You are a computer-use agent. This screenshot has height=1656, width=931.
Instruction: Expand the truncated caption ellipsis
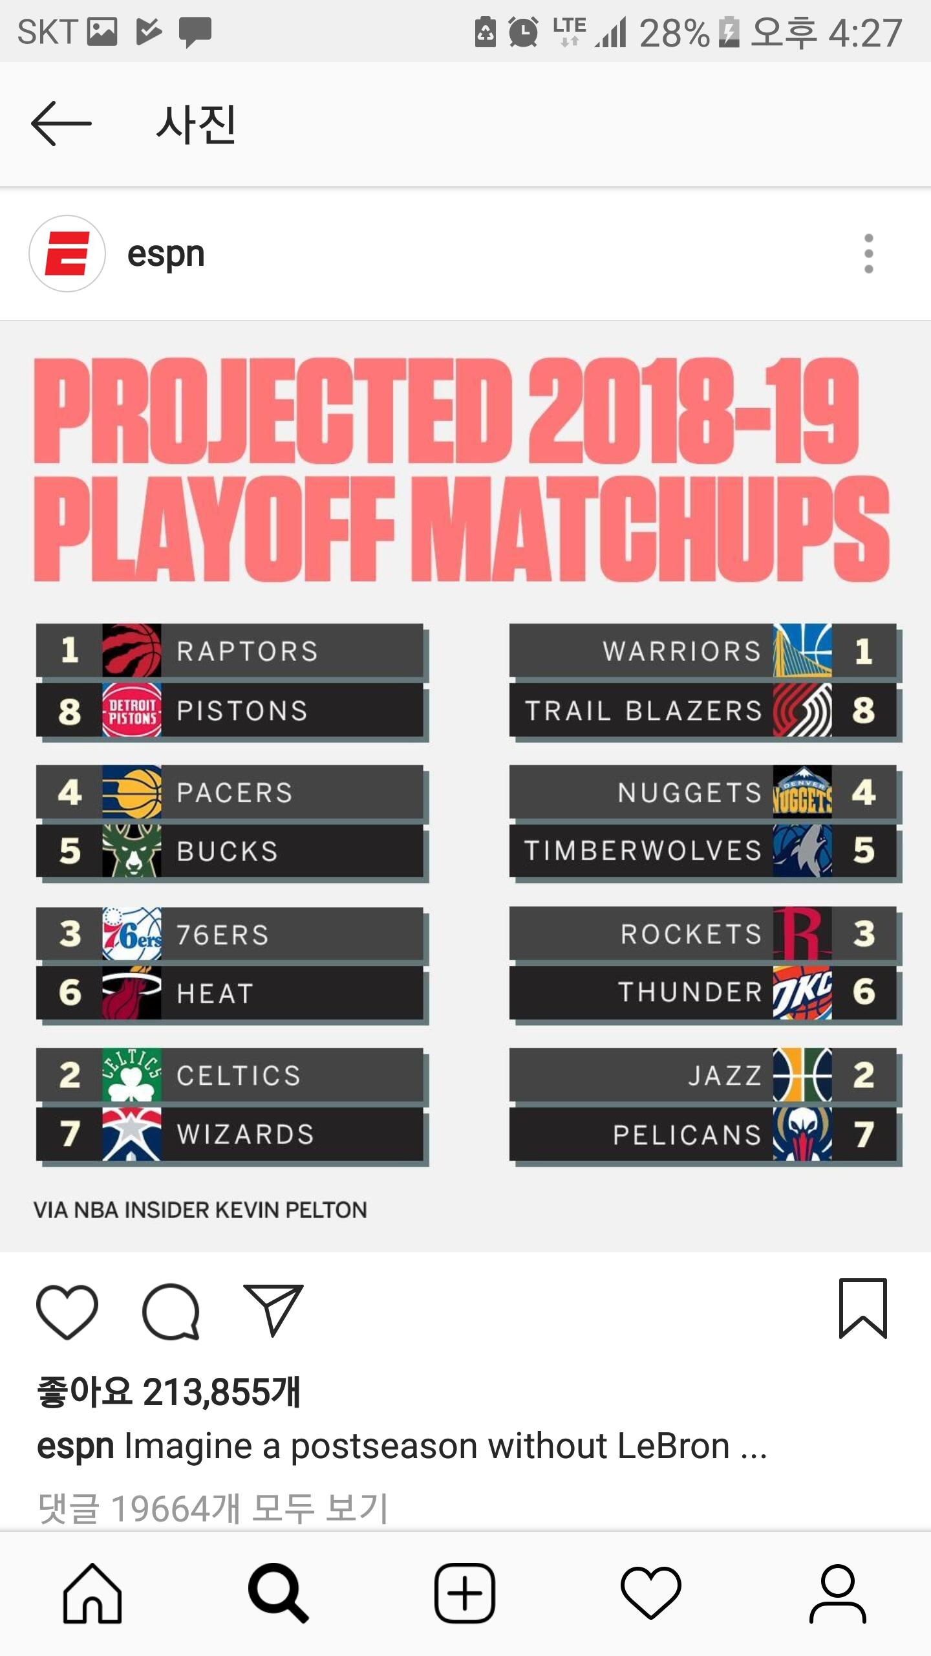[754, 1448]
